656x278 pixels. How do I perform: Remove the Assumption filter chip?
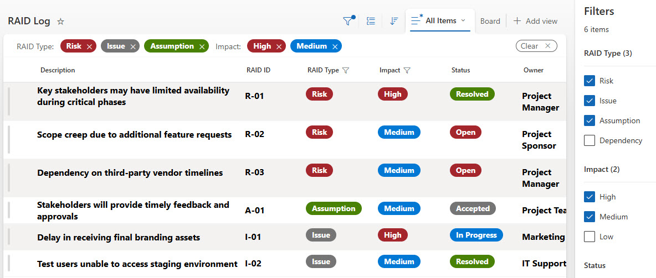[202, 46]
